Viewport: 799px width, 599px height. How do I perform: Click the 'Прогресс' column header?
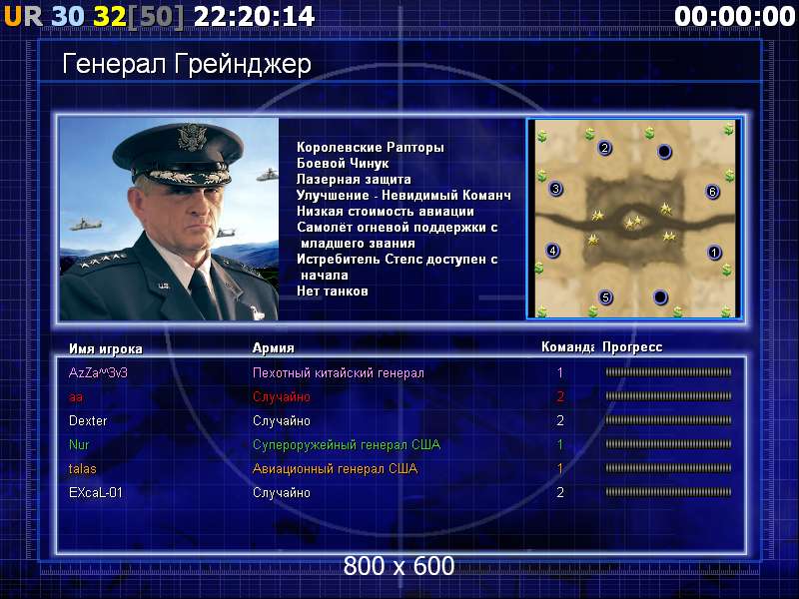pyautogui.click(x=632, y=346)
